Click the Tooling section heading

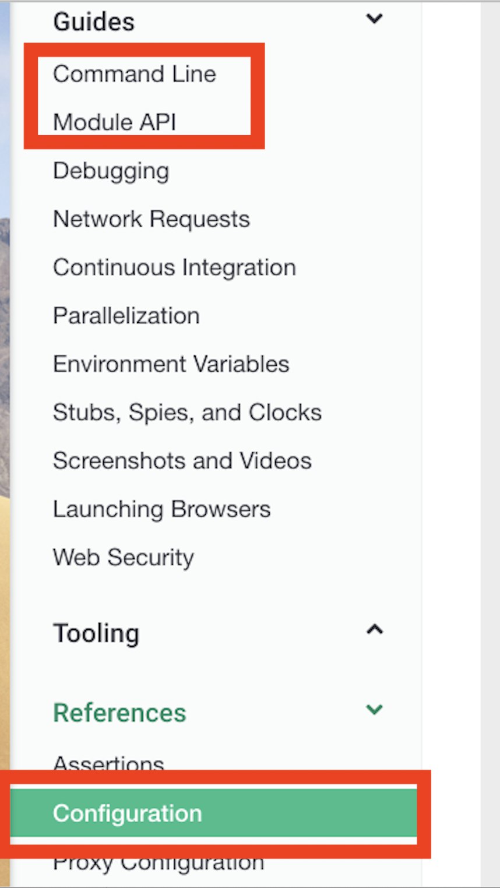96,633
